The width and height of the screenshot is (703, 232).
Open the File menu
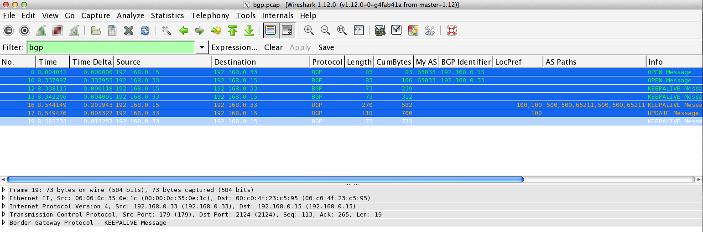tap(9, 15)
